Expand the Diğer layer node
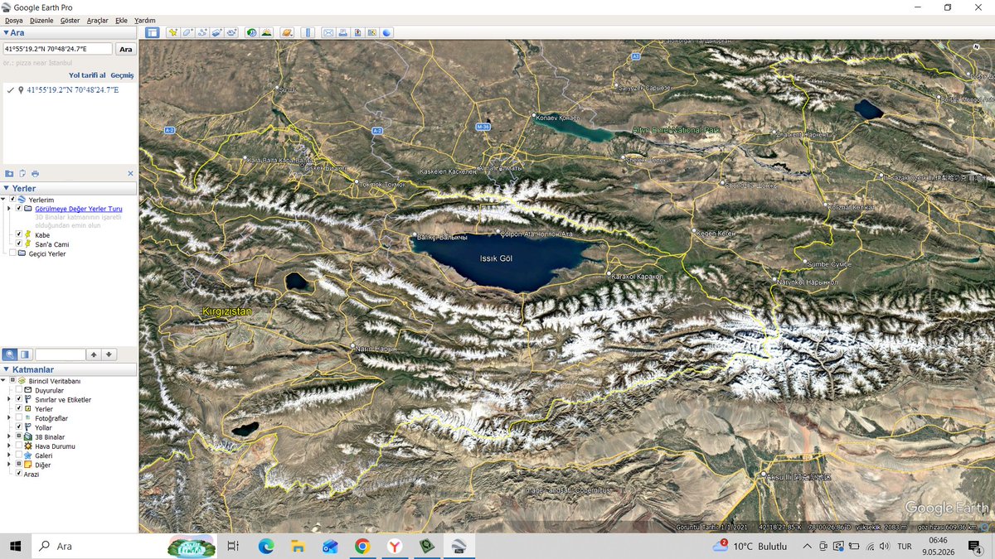Viewport: 995px width, 559px height. (x=8, y=464)
